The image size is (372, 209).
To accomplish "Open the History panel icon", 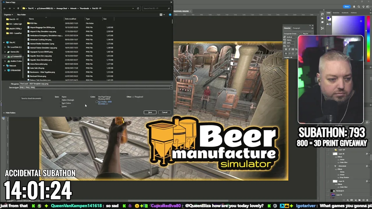I will click(x=322, y=14).
